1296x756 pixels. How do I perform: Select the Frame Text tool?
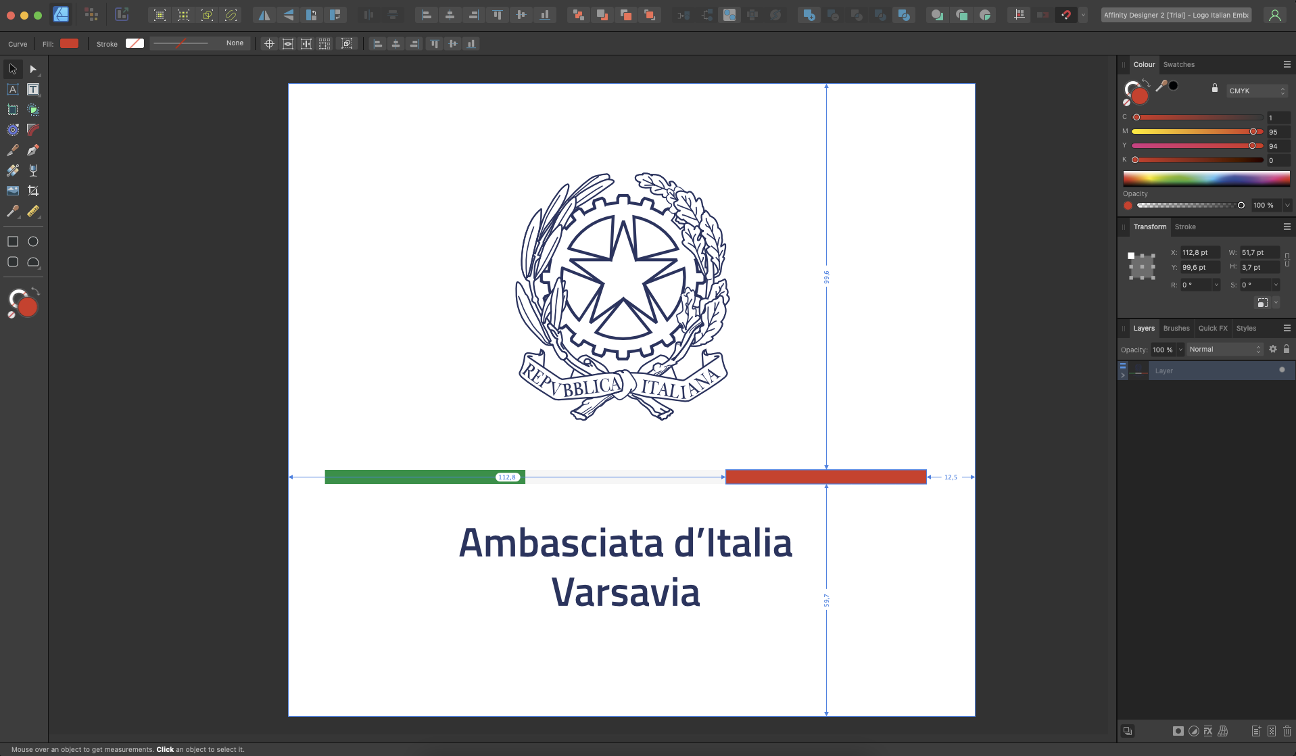33,89
